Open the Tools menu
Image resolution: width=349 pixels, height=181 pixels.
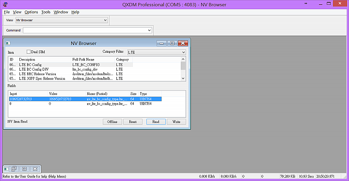click(46, 12)
